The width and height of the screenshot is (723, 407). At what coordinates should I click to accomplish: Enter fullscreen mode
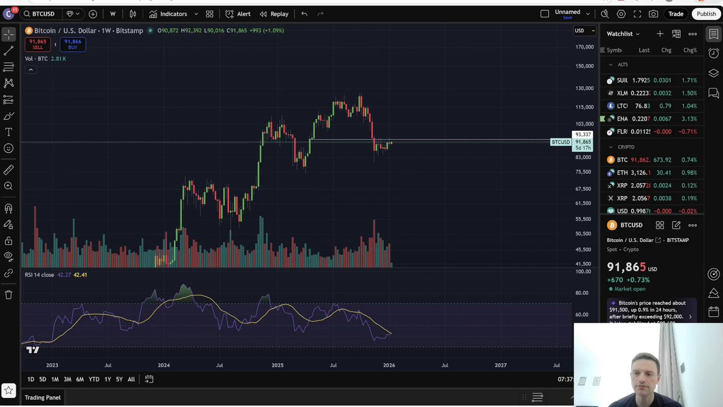[637, 14]
